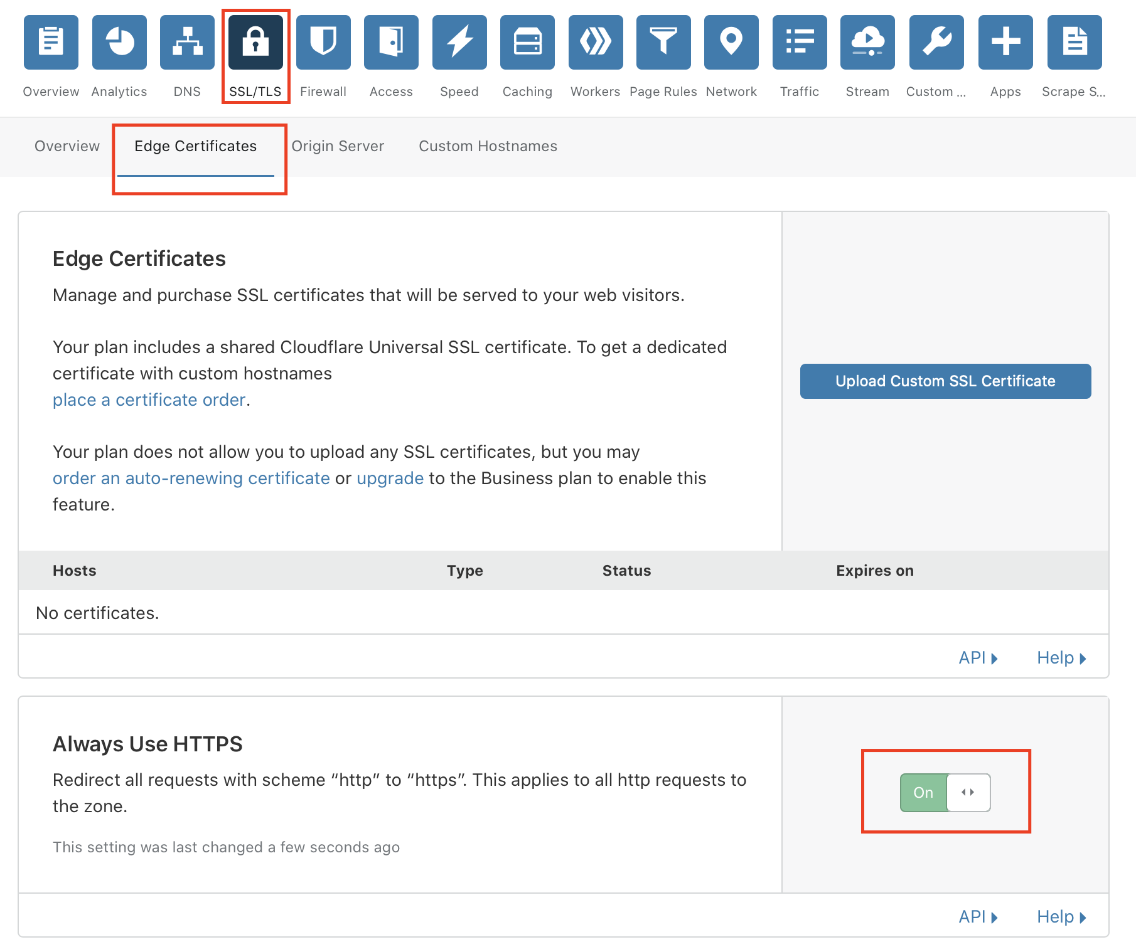Expand API details for Always Use HTTPS
Viewport: 1136px width, 942px height.
[978, 917]
